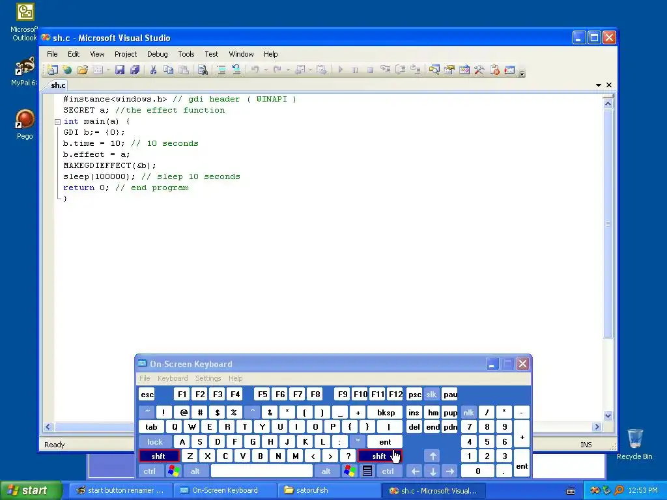Click the horizontal scrollbar right arrow

pyautogui.click(x=597, y=426)
